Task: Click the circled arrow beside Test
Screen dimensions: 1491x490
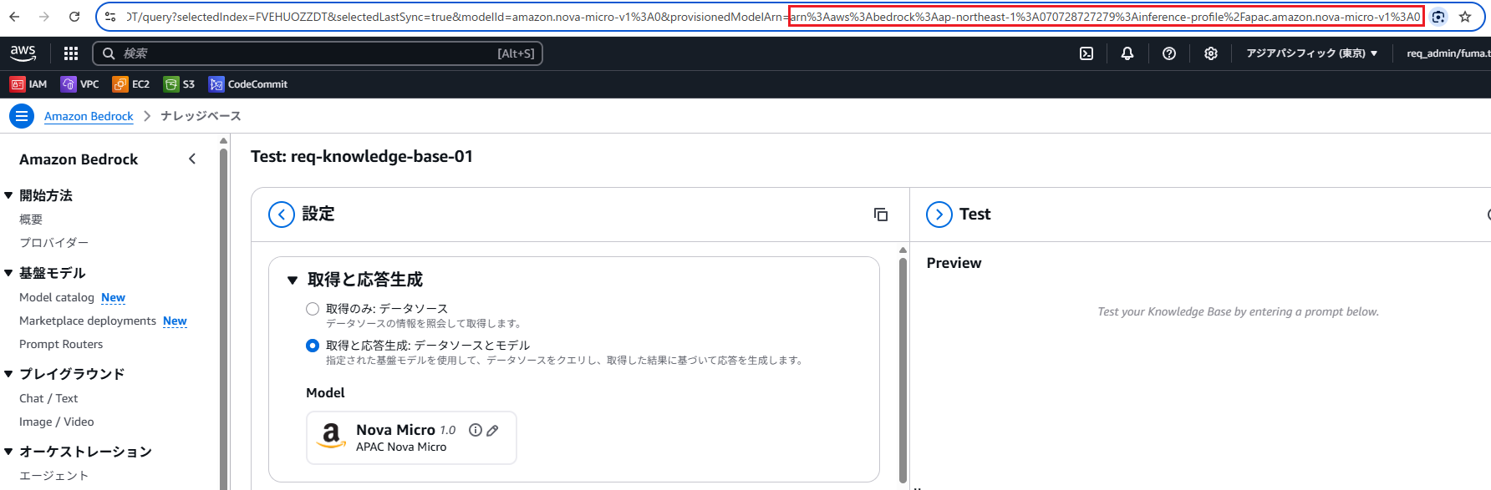Action: (939, 215)
